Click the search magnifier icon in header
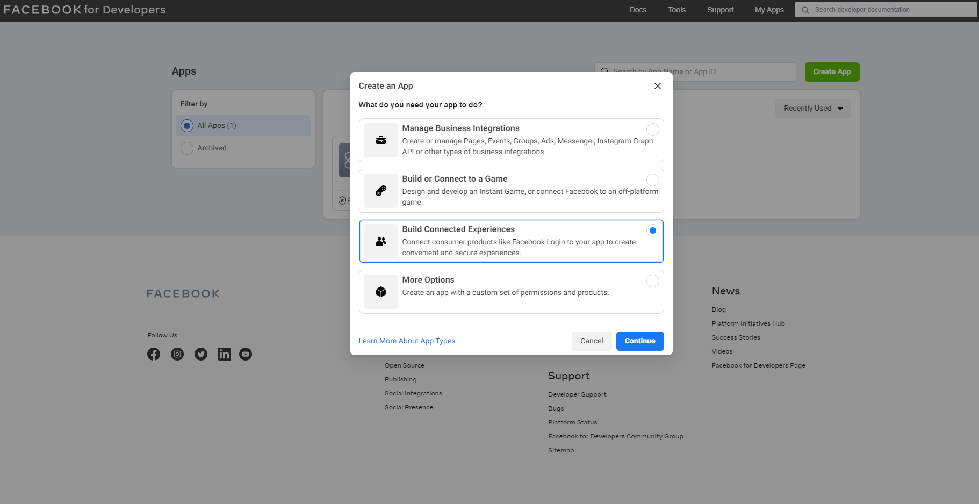 pyautogui.click(x=805, y=10)
